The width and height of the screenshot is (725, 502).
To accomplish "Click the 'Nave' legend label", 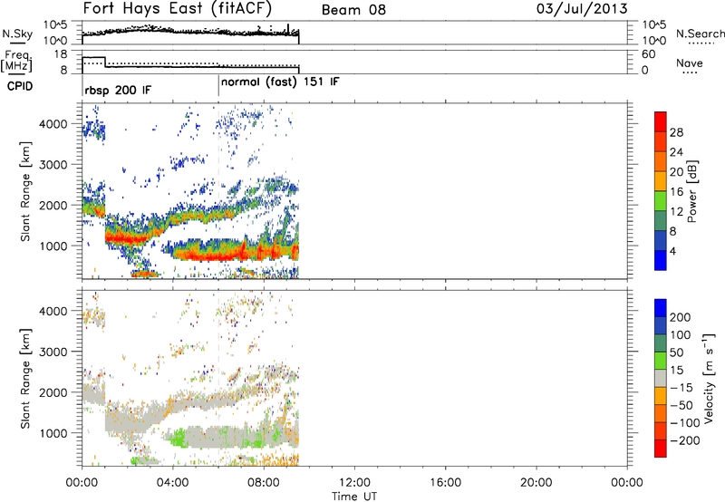I will tap(690, 63).
